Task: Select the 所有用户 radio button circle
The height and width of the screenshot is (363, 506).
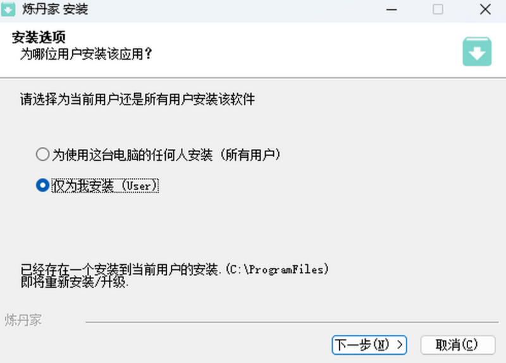Action: pyautogui.click(x=42, y=155)
